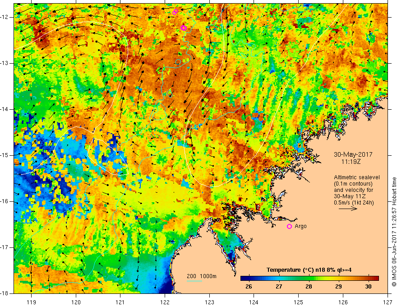This screenshot has height=307, width=397.
Task: Click the 29 value on temperature scale
Action: [338, 287]
